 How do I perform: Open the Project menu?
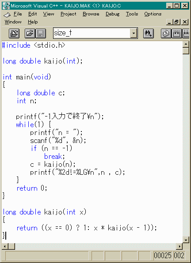tap(69, 14)
